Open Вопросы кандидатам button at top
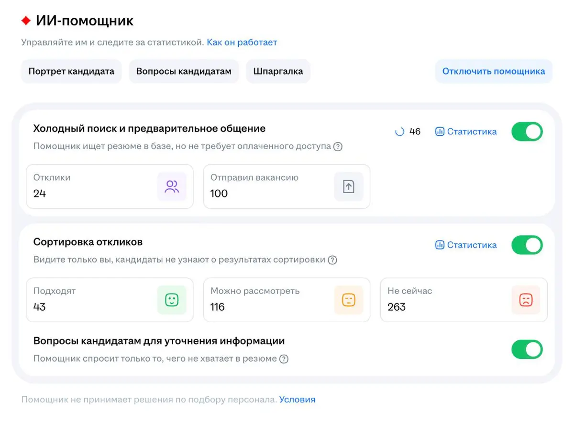The image size is (574, 423). tap(184, 71)
